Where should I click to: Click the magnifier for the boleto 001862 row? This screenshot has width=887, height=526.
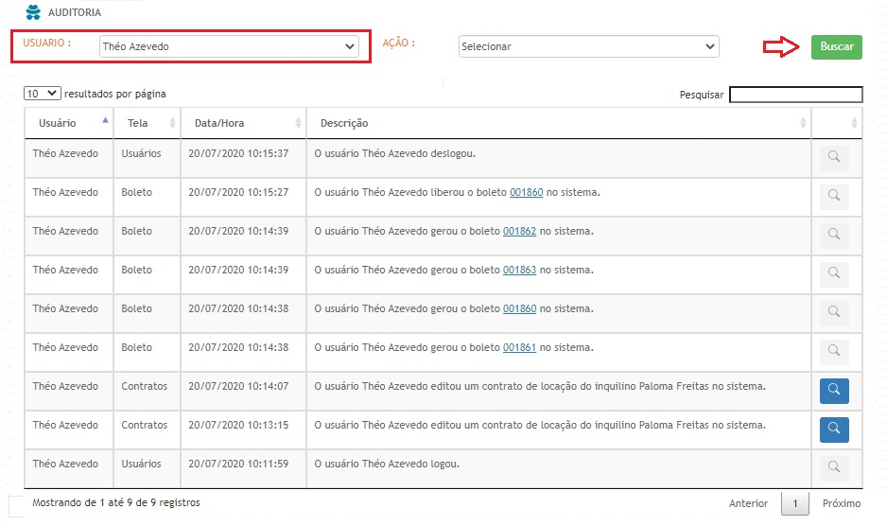[833, 236]
